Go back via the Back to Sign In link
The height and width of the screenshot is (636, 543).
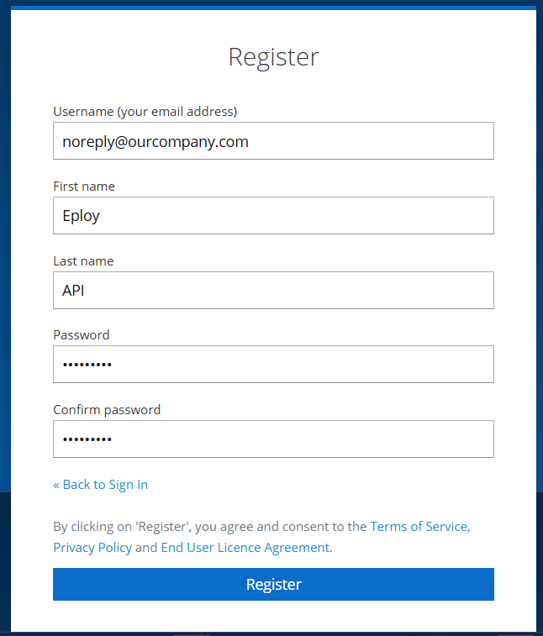pyautogui.click(x=101, y=484)
